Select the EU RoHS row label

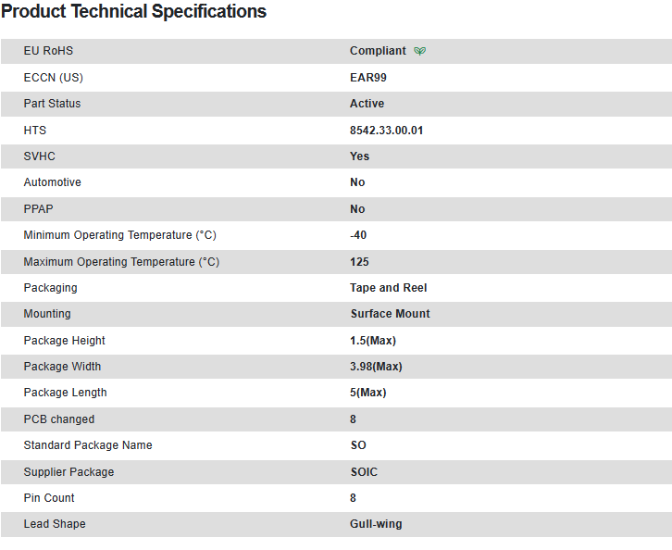coord(48,51)
